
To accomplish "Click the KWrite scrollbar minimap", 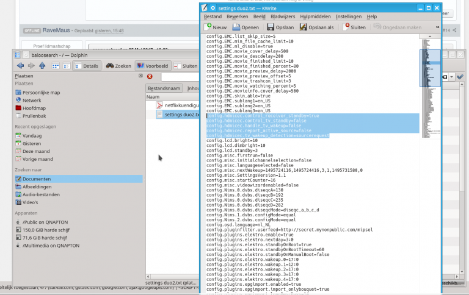I will pyautogui.click(x=429, y=61).
